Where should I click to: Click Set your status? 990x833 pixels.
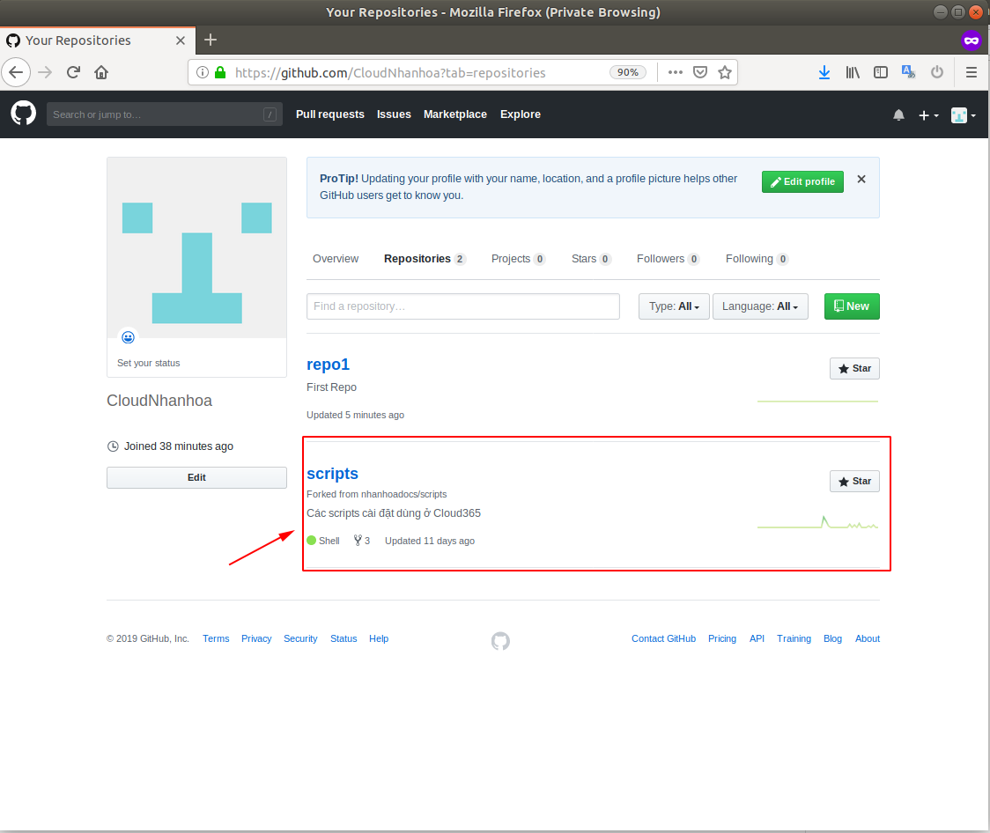[x=148, y=363]
